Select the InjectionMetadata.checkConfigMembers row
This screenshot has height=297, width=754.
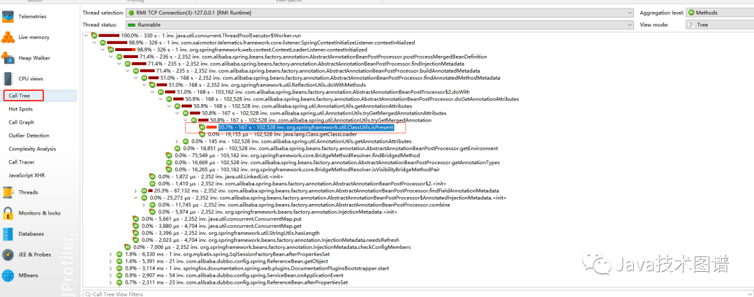pos(271,247)
